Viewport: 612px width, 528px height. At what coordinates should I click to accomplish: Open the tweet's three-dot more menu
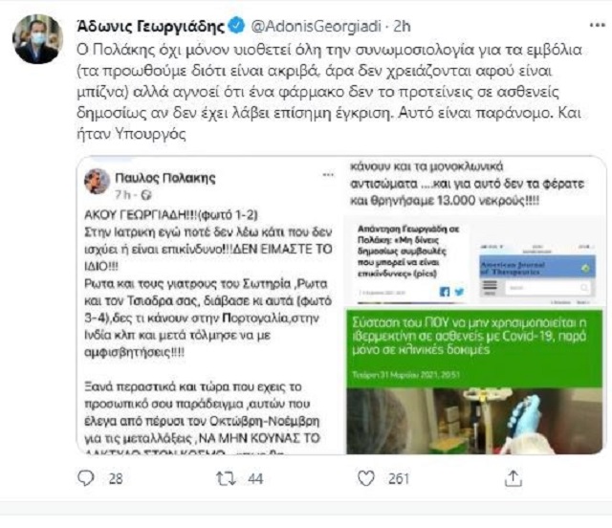(597, 26)
